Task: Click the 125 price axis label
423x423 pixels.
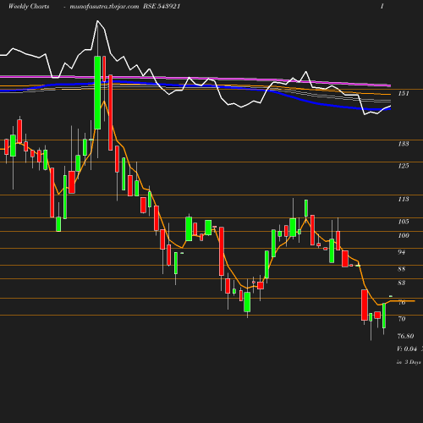Action: [x=404, y=166]
